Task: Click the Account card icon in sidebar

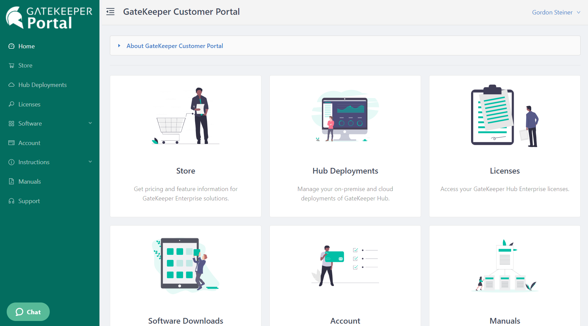Action: pyautogui.click(x=11, y=143)
